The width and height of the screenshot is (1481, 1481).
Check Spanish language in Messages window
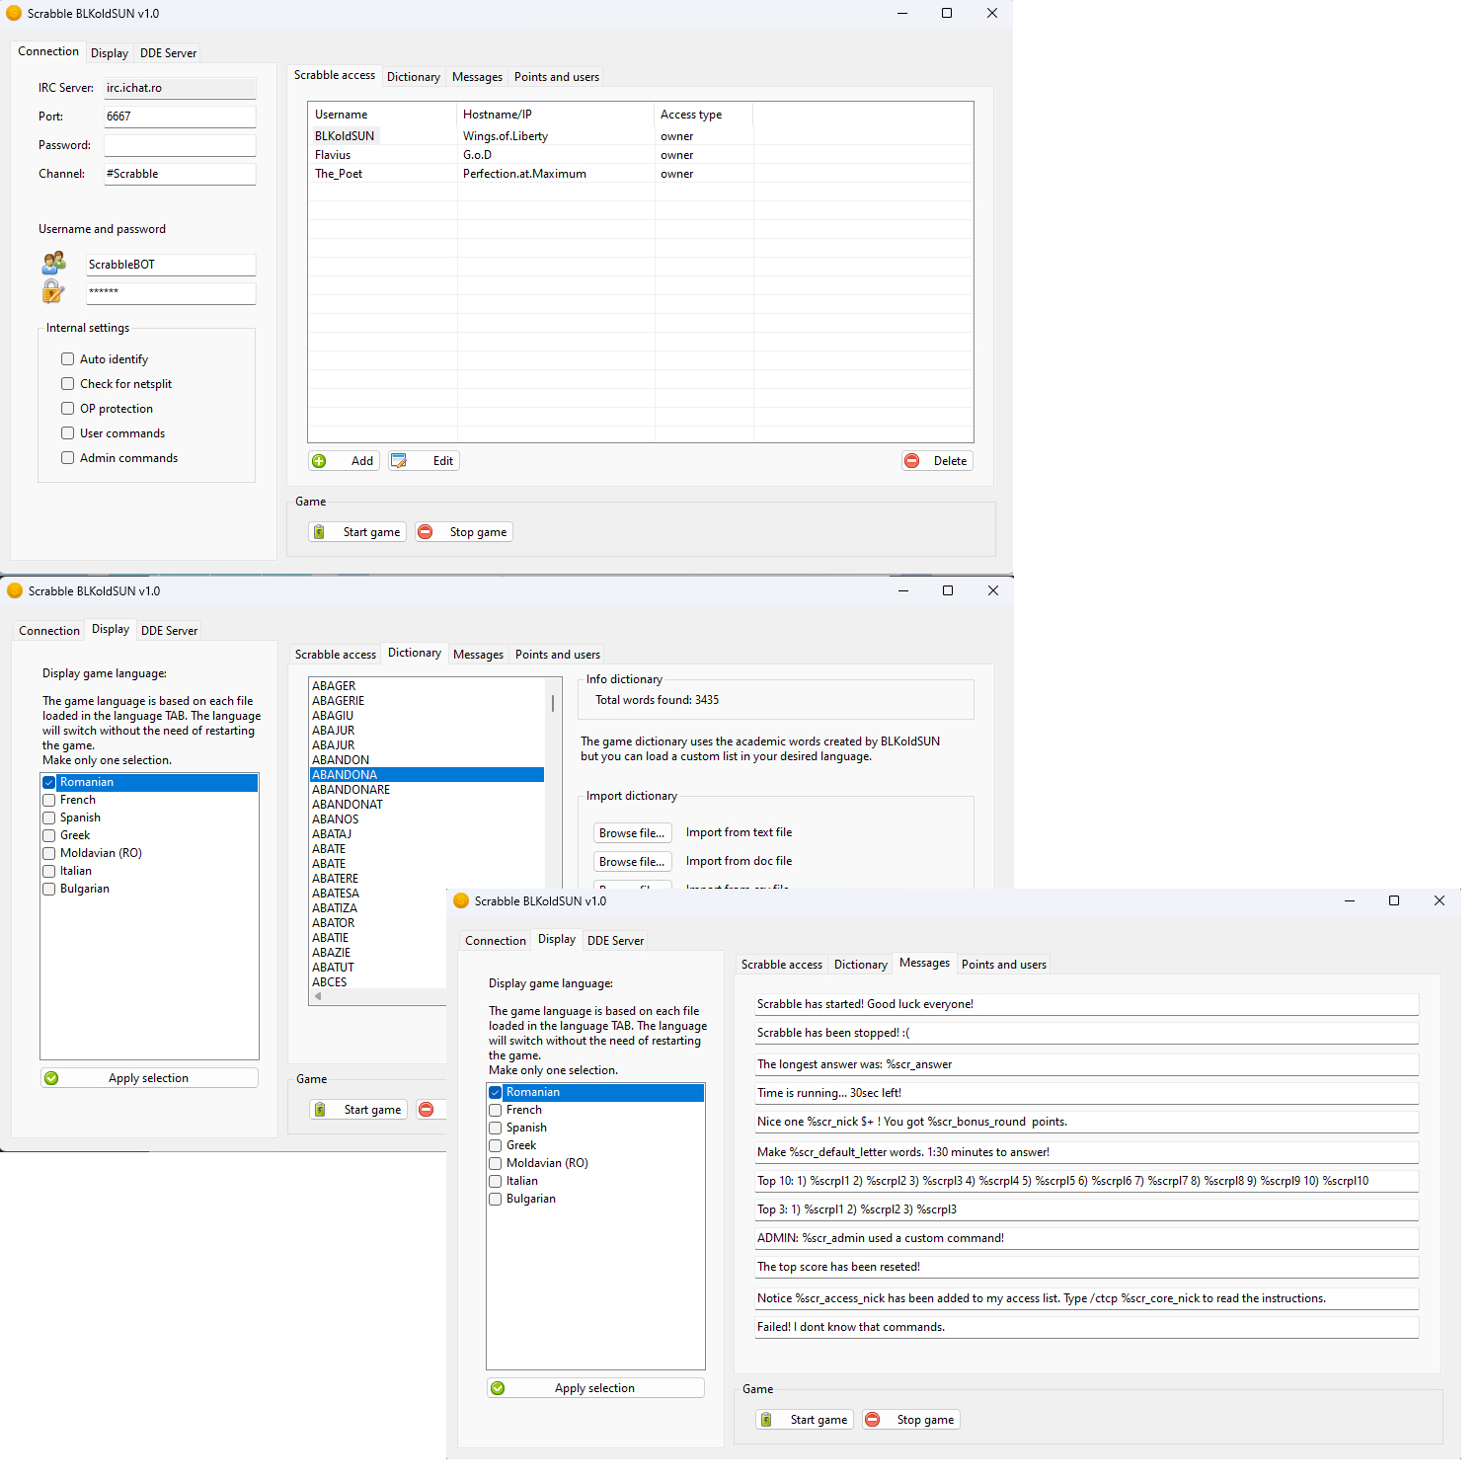[x=495, y=1128]
